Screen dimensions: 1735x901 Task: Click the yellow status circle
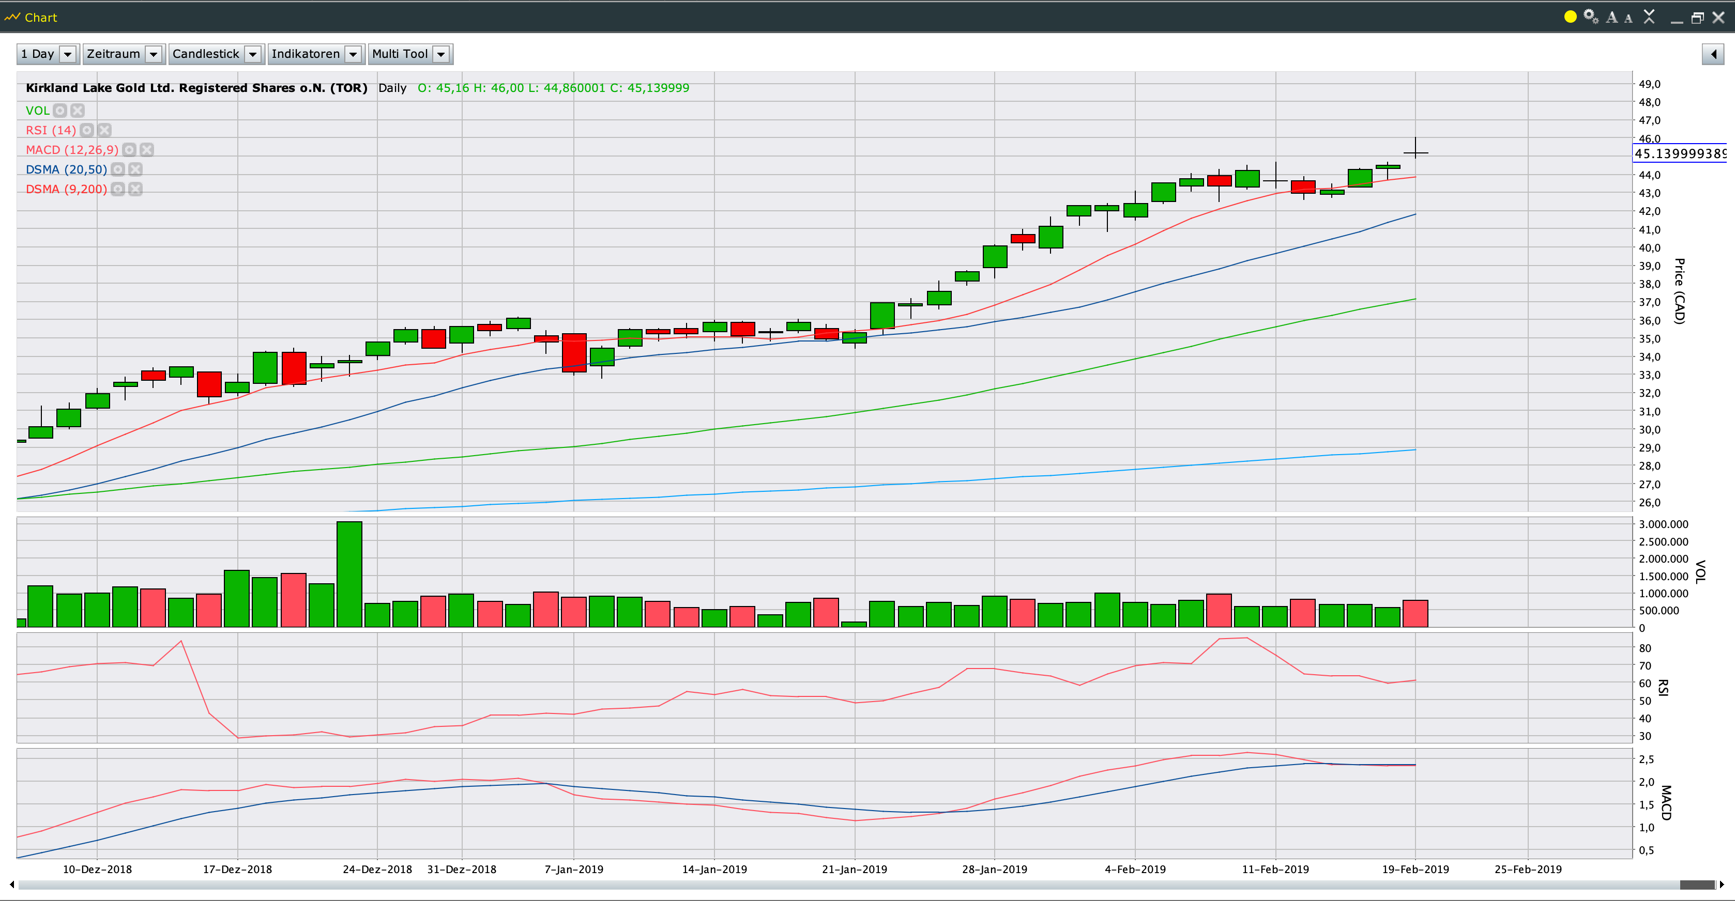tap(1570, 17)
